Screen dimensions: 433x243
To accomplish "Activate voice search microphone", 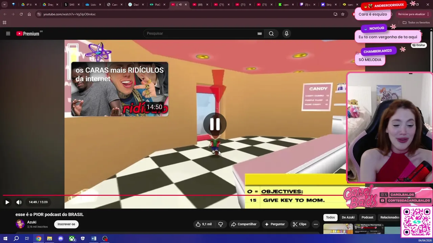I will pos(287,33).
